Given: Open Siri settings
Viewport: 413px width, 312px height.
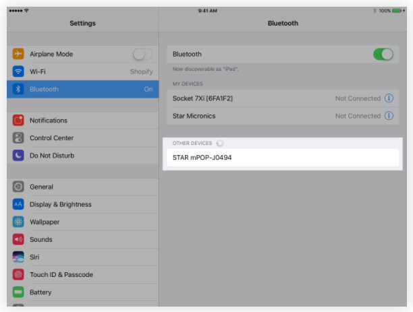Looking at the screenshot, I should point(83,257).
